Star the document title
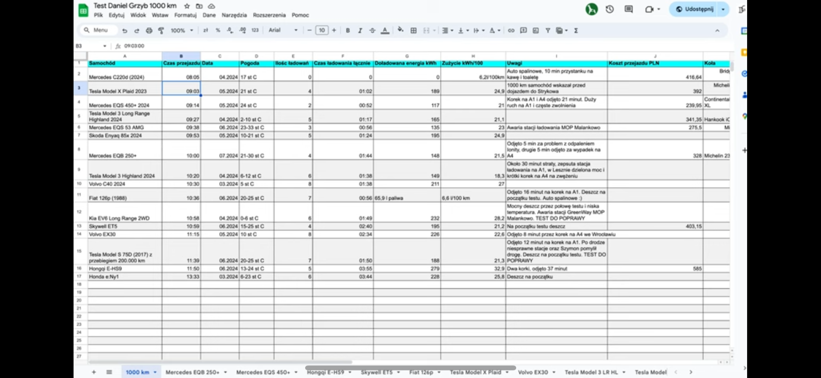 click(187, 6)
